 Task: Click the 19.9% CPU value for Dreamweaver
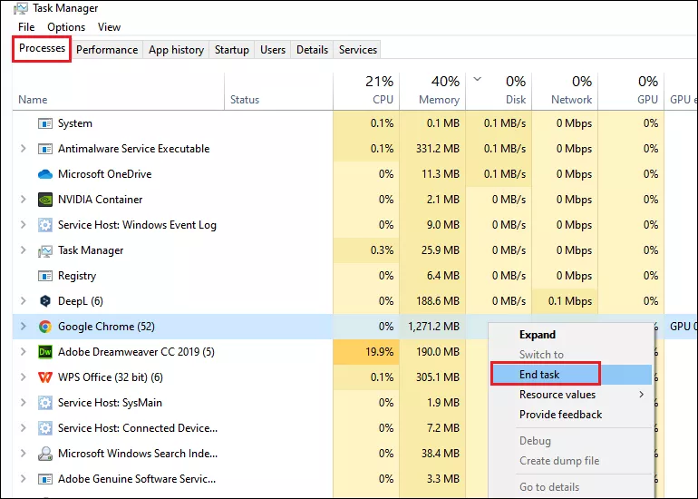pos(379,352)
